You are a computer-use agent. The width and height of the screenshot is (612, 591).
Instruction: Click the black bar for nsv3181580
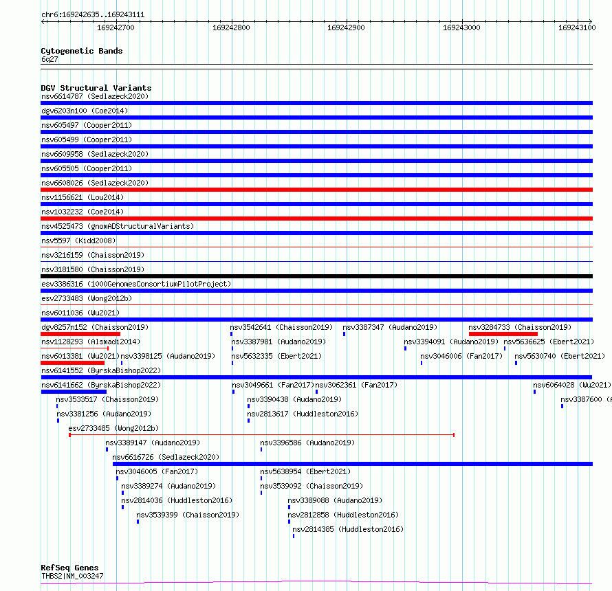coord(316,276)
